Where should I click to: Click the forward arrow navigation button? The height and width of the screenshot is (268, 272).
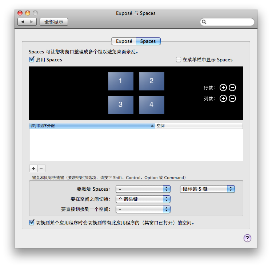(x=32, y=22)
